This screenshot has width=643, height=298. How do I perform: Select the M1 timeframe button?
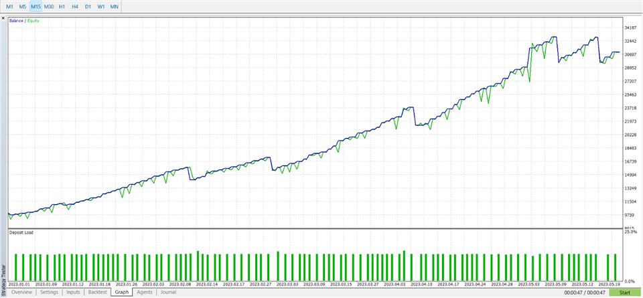click(x=10, y=7)
